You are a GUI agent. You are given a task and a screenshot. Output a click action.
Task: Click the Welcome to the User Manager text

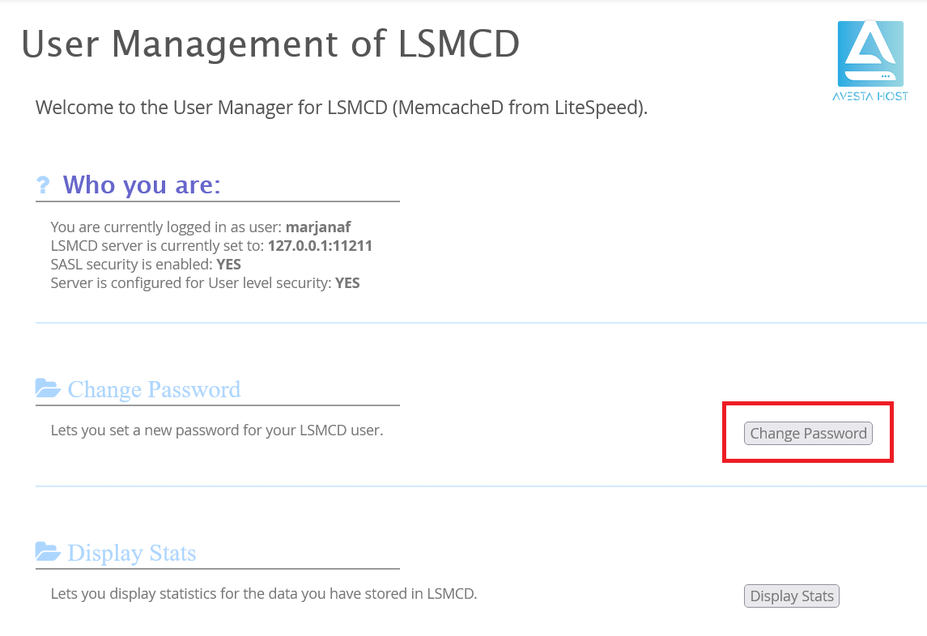click(342, 108)
